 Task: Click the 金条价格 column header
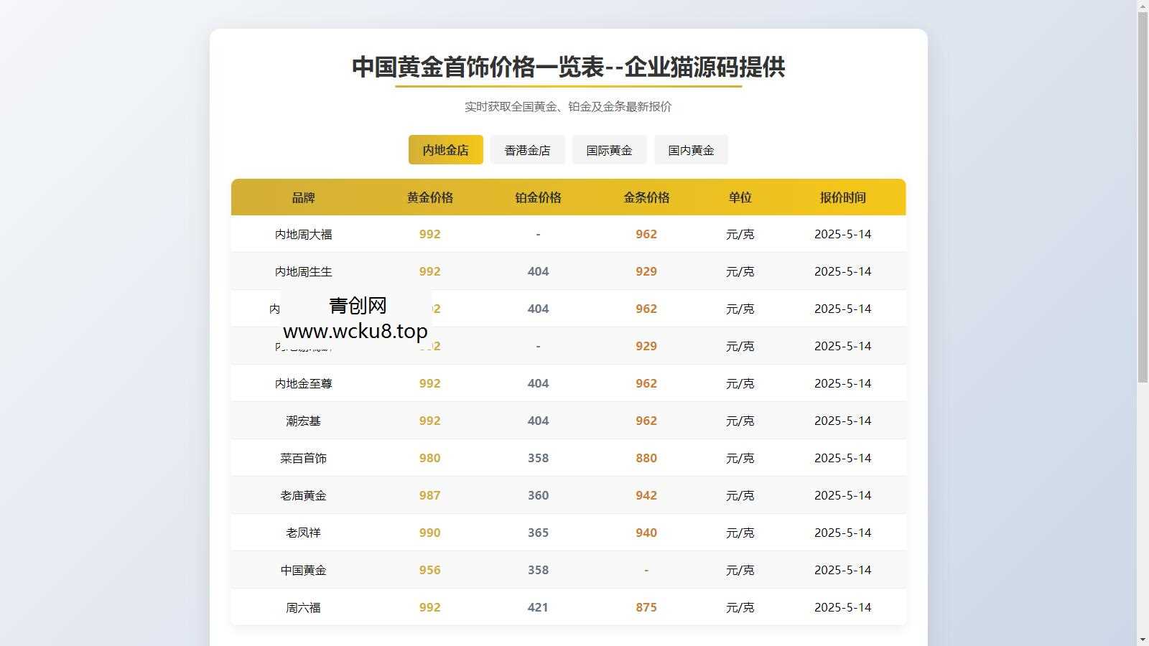pyautogui.click(x=646, y=197)
